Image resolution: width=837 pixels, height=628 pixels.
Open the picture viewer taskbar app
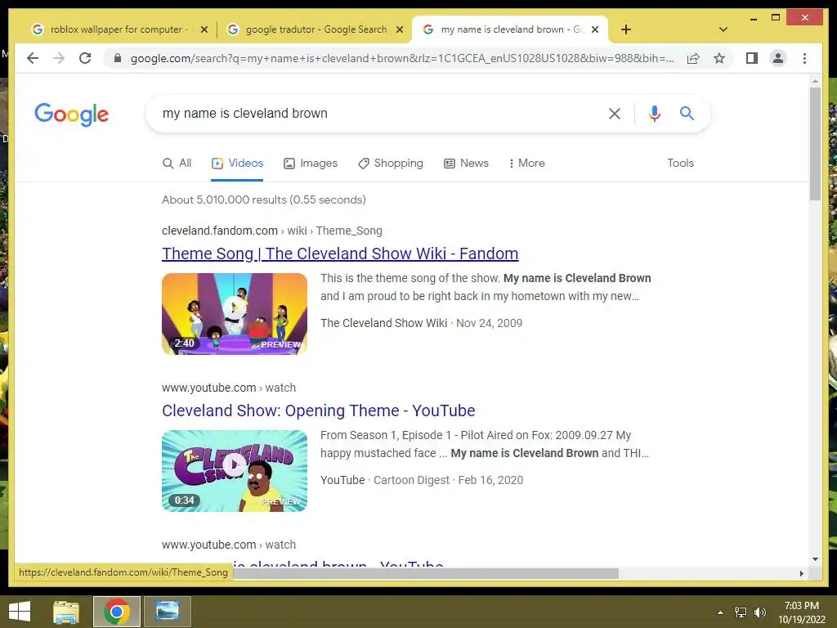coord(167,612)
